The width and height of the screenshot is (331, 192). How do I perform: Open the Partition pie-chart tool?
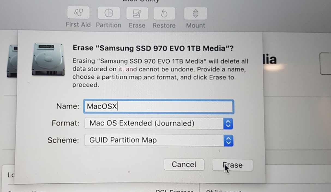tap(109, 13)
